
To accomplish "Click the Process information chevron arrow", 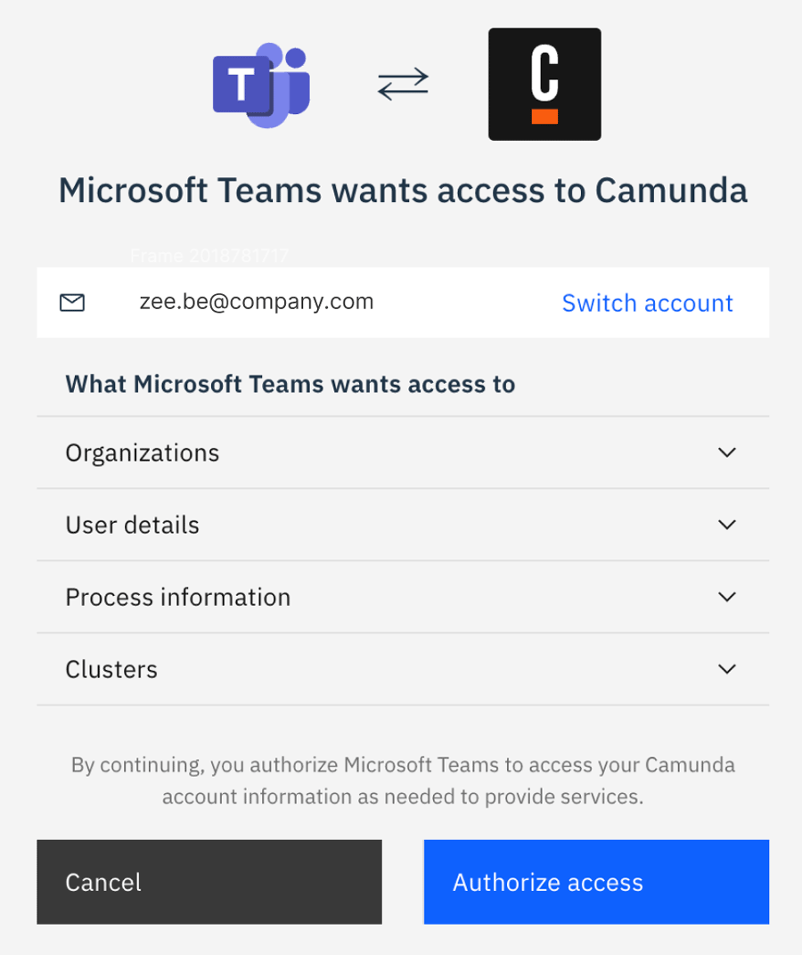I will [727, 597].
